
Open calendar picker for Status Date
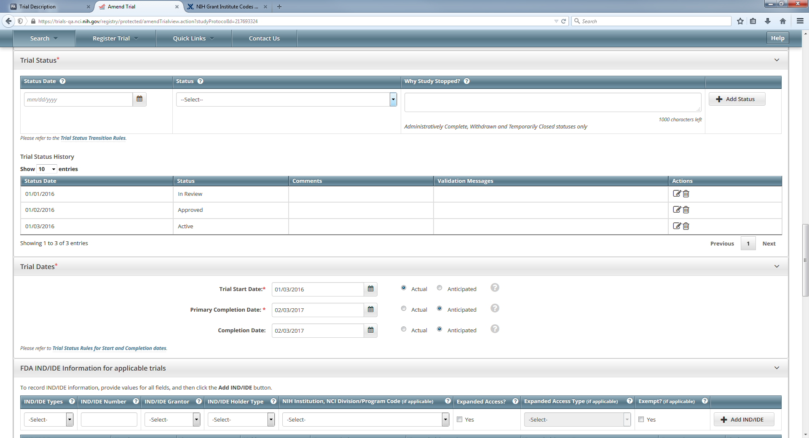tap(139, 99)
